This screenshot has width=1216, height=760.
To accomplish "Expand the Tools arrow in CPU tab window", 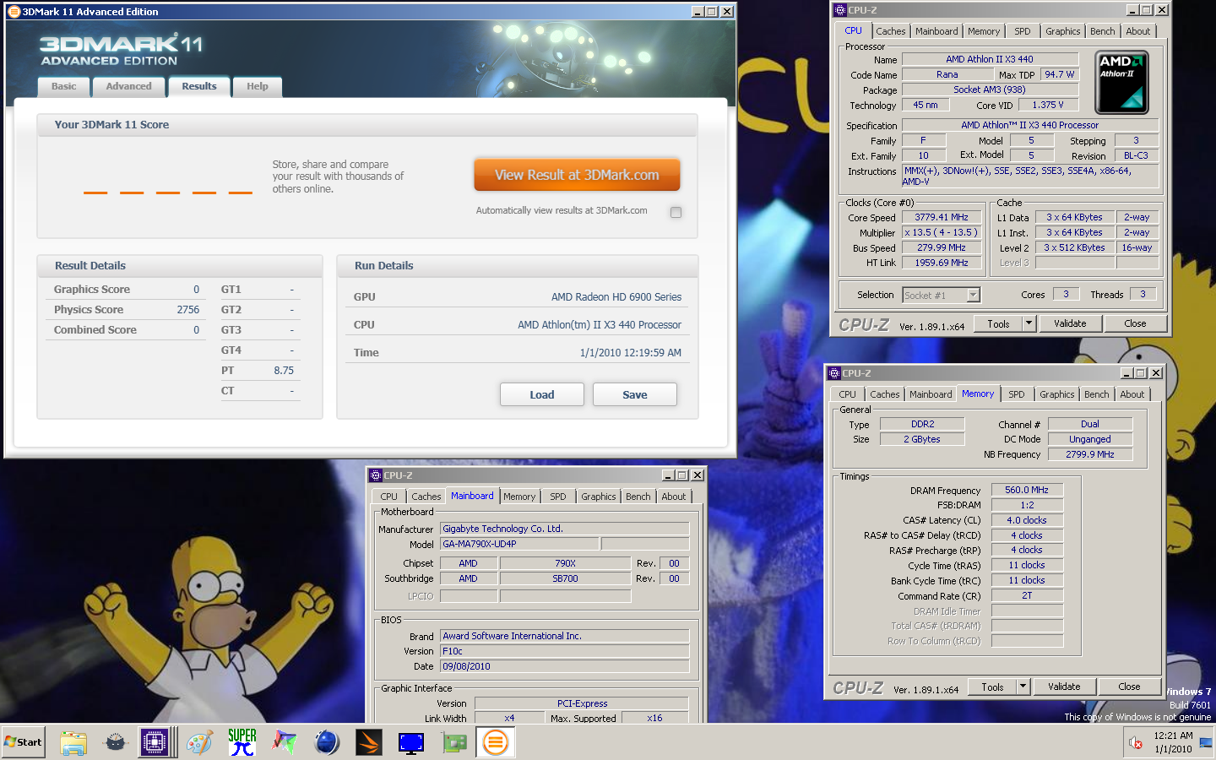I will click(1029, 323).
